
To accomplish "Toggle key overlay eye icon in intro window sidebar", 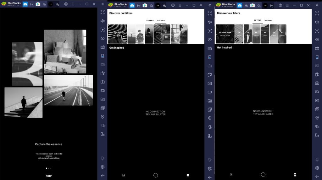I will coord(103,38).
